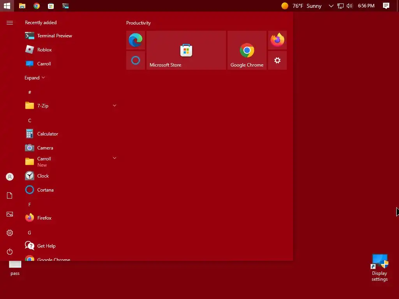The image size is (399, 299).
Task: Launch Firefox from the app list
Action: pos(71,218)
